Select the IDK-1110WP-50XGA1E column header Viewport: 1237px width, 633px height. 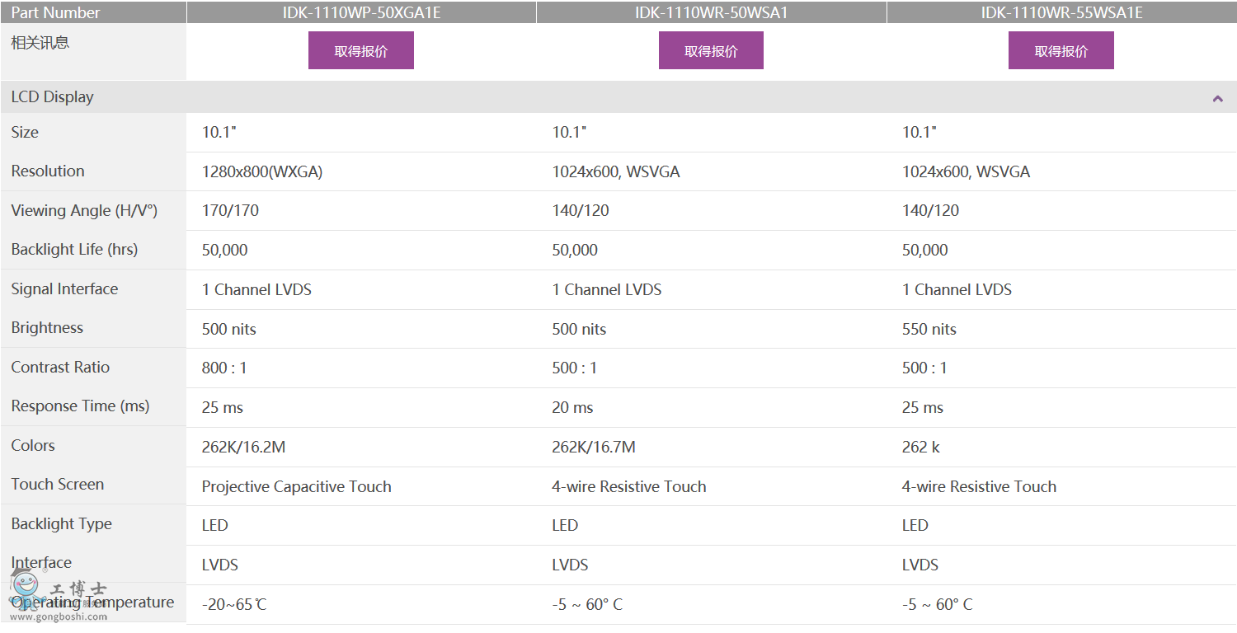pyautogui.click(x=361, y=12)
